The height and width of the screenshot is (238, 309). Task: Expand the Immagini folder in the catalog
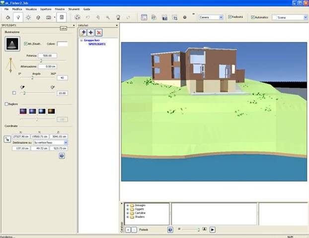[x=128, y=205]
